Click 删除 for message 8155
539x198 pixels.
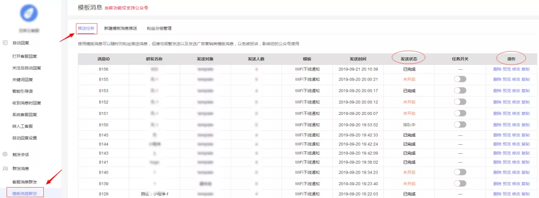(497, 79)
